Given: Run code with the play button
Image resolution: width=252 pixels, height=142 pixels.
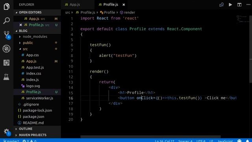Looking at the screenshot, I should 230,5.
